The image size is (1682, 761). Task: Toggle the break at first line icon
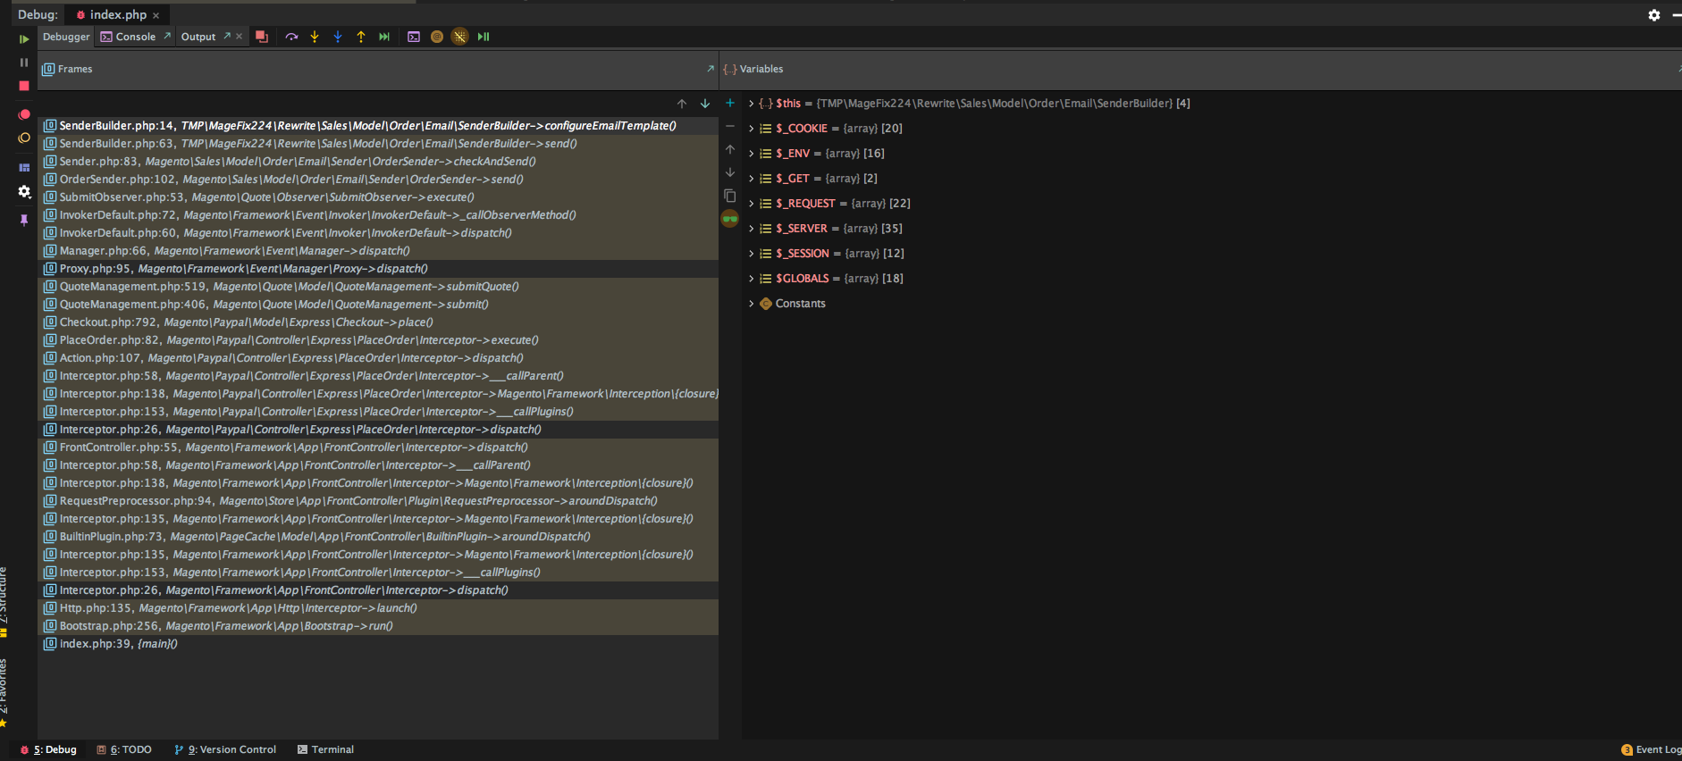(459, 37)
